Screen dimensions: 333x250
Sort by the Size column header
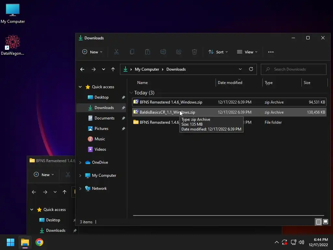[x=307, y=82]
